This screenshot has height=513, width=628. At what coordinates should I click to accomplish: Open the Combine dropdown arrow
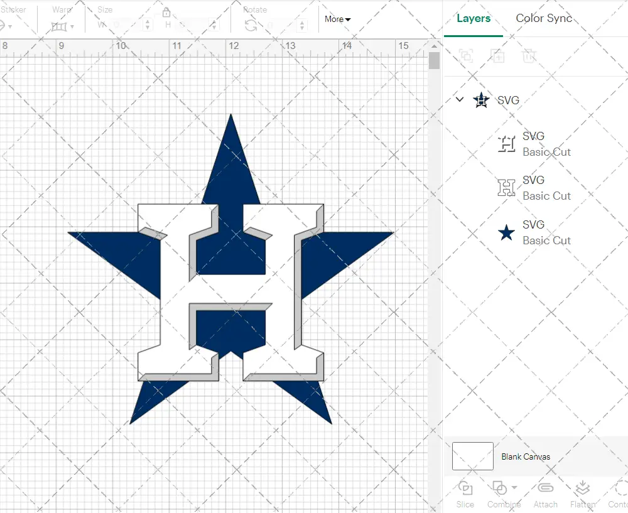click(x=515, y=487)
